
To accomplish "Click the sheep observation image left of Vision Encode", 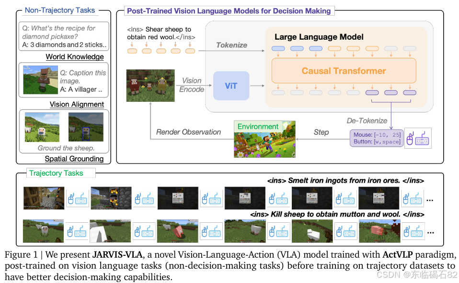I will [x=150, y=86].
